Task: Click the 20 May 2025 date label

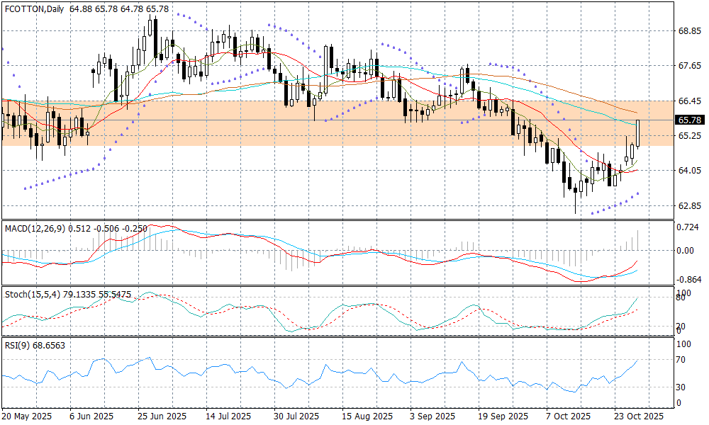Action: pyautogui.click(x=28, y=416)
